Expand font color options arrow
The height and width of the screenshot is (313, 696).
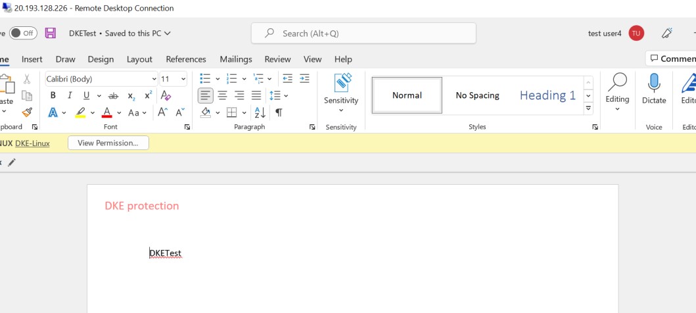pyautogui.click(x=118, y=112)
